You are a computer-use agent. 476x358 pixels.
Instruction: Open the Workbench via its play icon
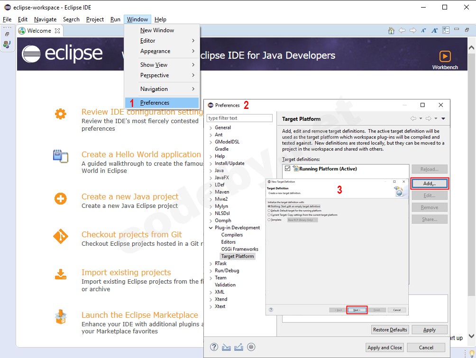pyautogui.click(x=445, y=56)
